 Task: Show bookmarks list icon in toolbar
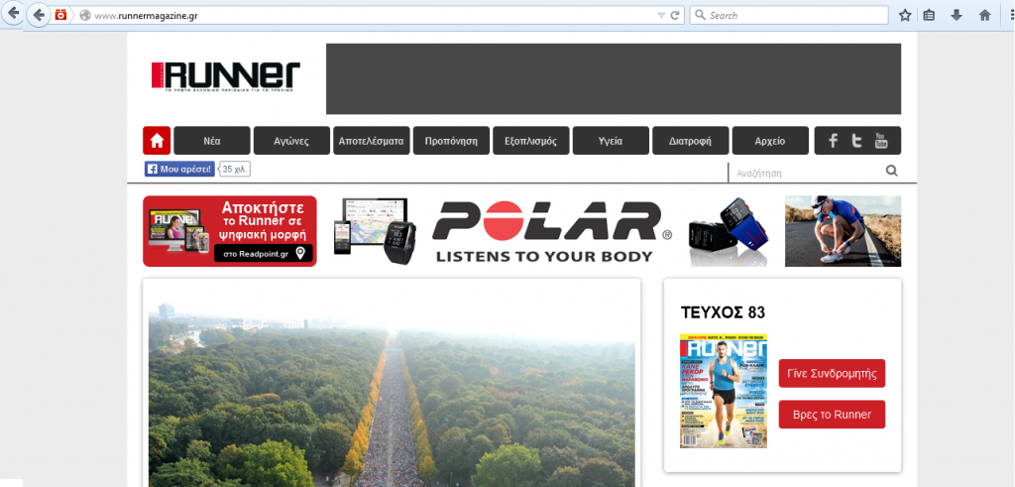click(929, 15)
